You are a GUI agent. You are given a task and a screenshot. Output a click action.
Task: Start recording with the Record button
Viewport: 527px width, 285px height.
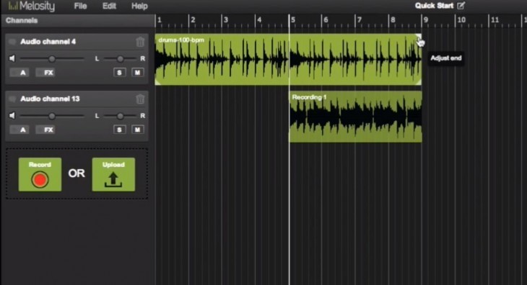tap(40, 174)
